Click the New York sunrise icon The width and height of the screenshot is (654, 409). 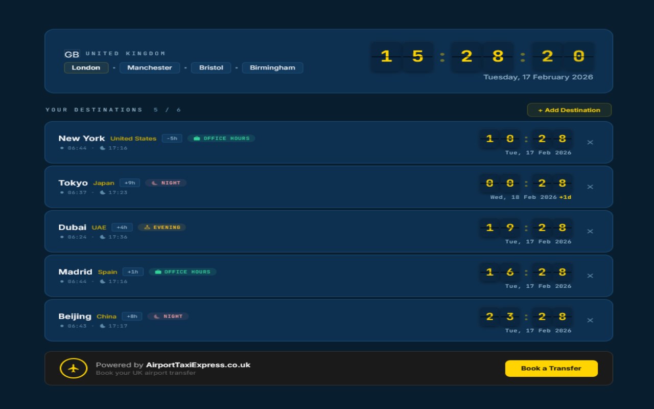(62, 148)
